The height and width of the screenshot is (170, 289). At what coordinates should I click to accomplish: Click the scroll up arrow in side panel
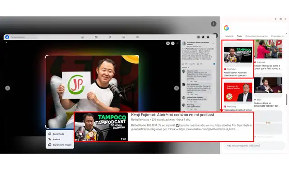(x=286, y=33)
